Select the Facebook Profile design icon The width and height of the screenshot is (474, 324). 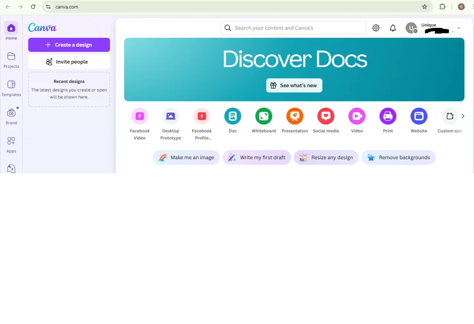(202, 116)
